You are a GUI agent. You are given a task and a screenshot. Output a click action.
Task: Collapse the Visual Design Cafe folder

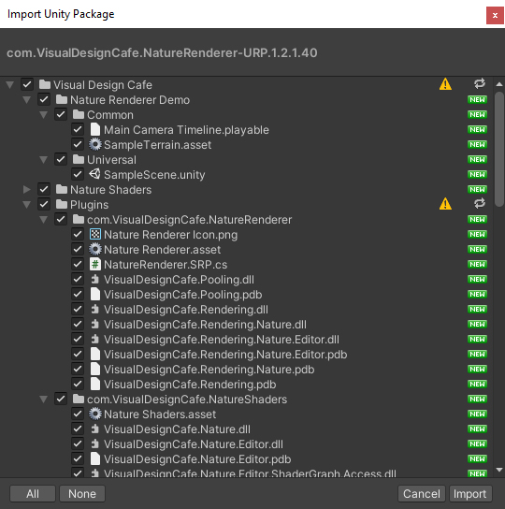point(10,85)
